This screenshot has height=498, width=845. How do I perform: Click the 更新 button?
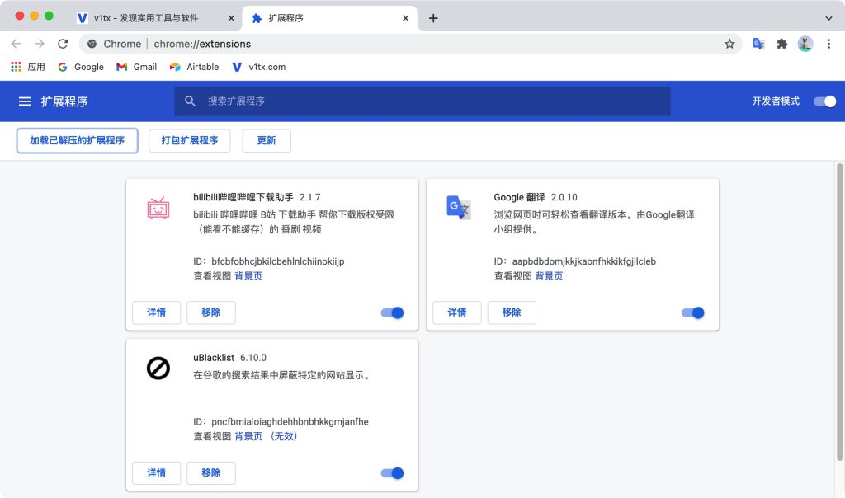tap(267, 140)
